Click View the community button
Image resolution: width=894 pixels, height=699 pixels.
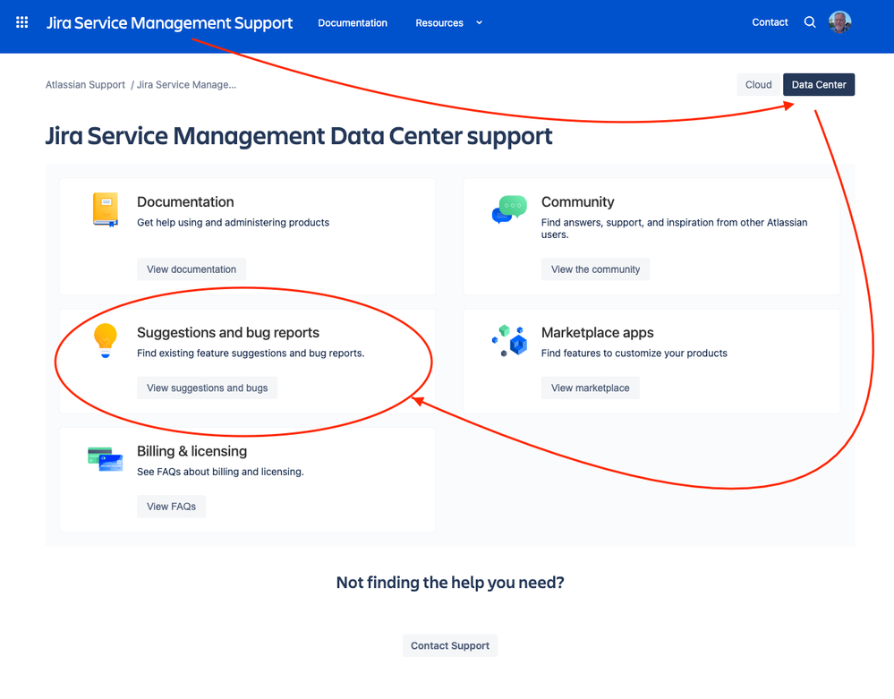point(595,269)
